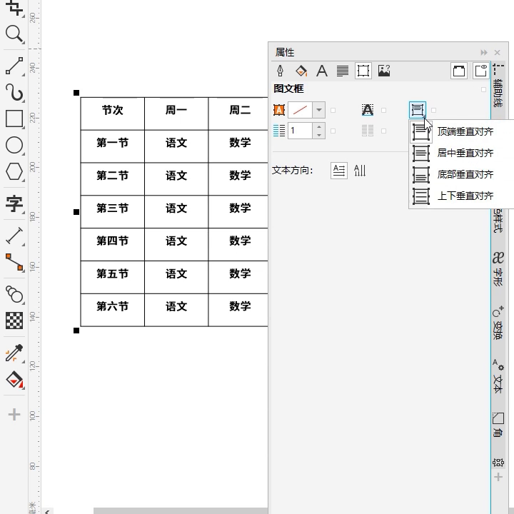Toggle indicator beside vertical alignment button
The image size is (514, 514).
(434, 110)
